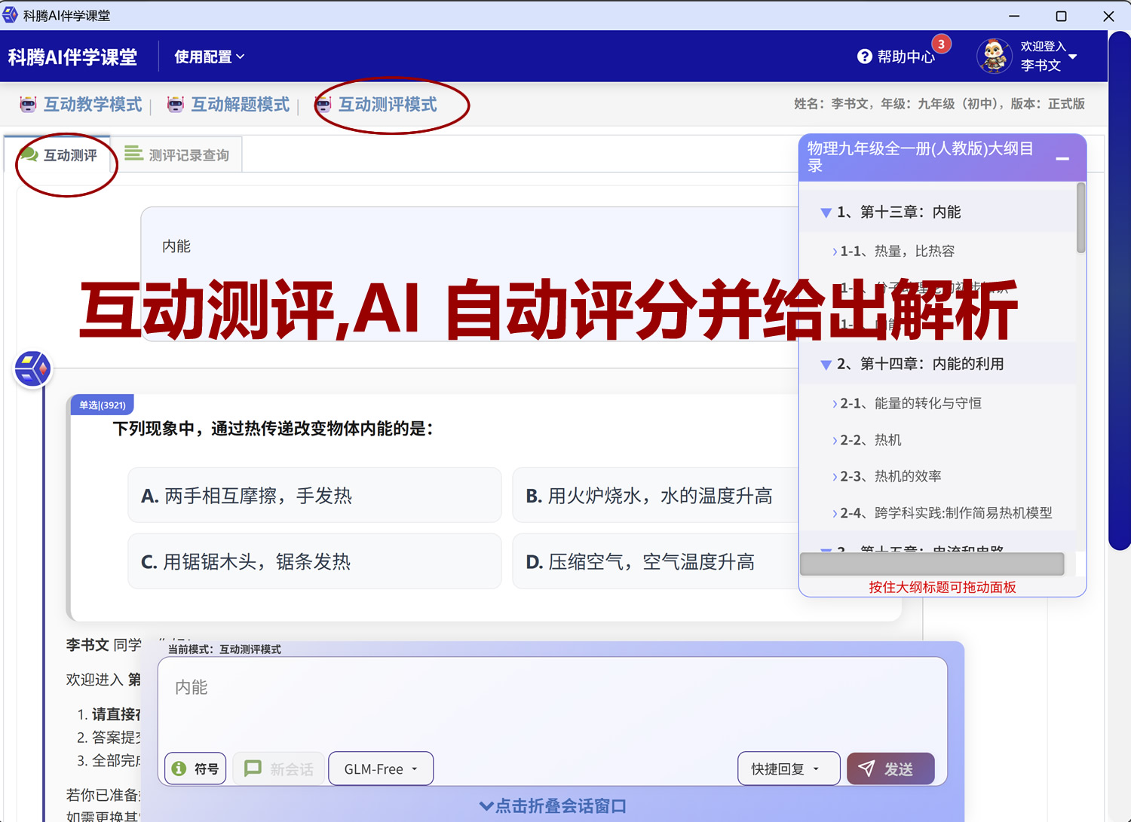The height and width of the screenshot is (822, 1131).
Task: Click the 发送 send button
Action: coord(890,769)
